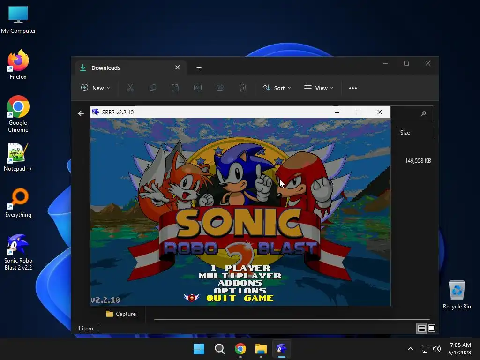Click the search magnifier in Explorer
This screenshot has height=360, width=480.
423,113
